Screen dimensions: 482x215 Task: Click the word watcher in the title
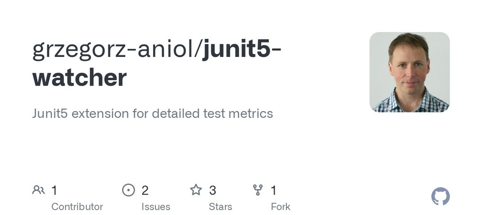[79, 77]
